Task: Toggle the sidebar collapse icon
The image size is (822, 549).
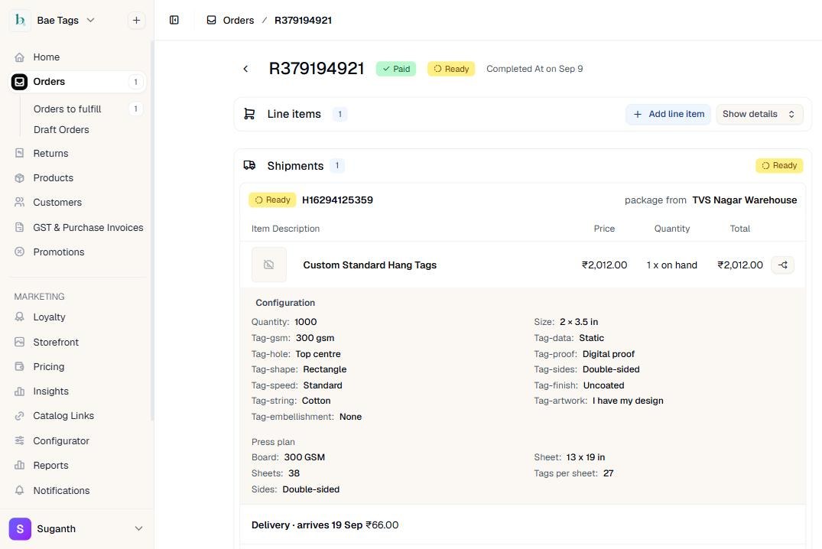Action: coord(174,20)
